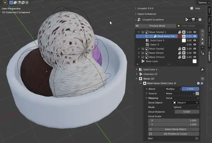This screenshot has height=143, width=212.
Task: Hide the Gabor 3 layer
Action: 195,44
